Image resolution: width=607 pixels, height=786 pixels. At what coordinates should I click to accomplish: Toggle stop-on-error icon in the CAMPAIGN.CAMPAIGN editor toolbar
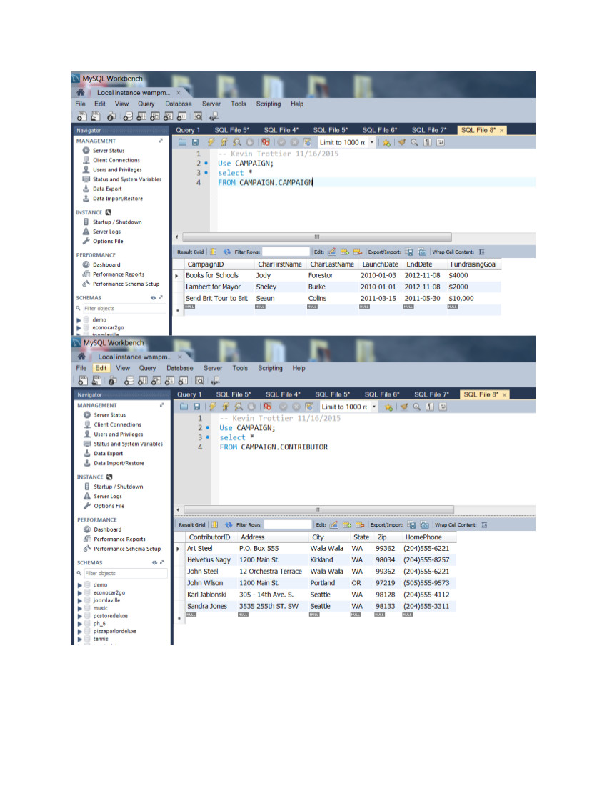265,142
